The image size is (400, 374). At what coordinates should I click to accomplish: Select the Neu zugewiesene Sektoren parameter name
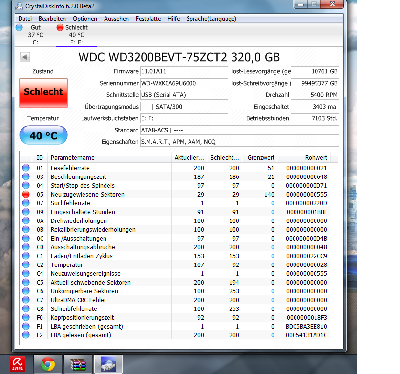click(x=87, y=194)
